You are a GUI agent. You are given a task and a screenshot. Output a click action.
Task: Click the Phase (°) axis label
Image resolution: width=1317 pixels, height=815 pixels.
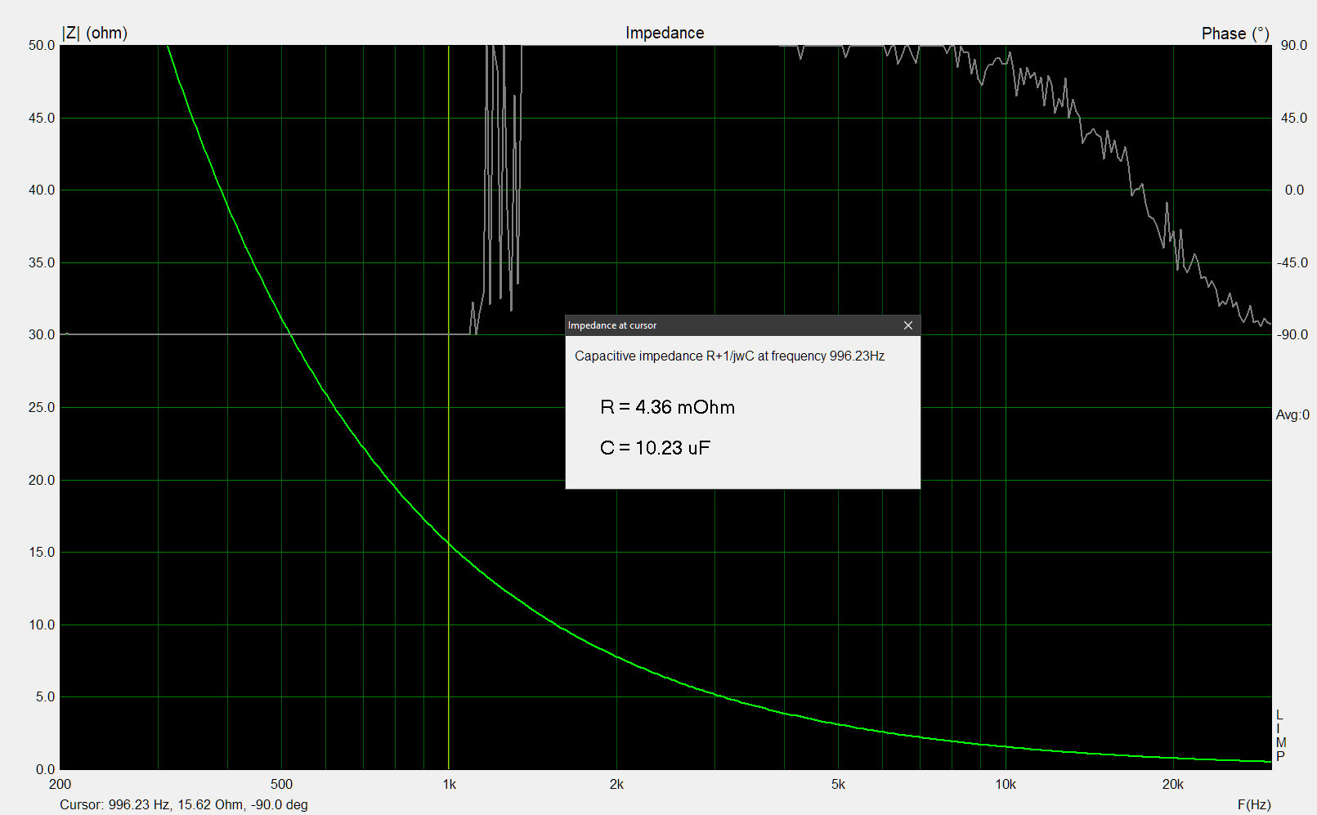coord(1234,34)
